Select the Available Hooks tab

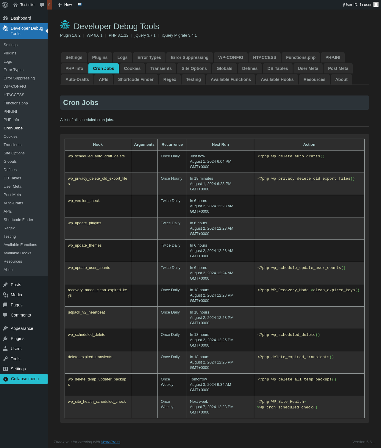pos(277,79)
